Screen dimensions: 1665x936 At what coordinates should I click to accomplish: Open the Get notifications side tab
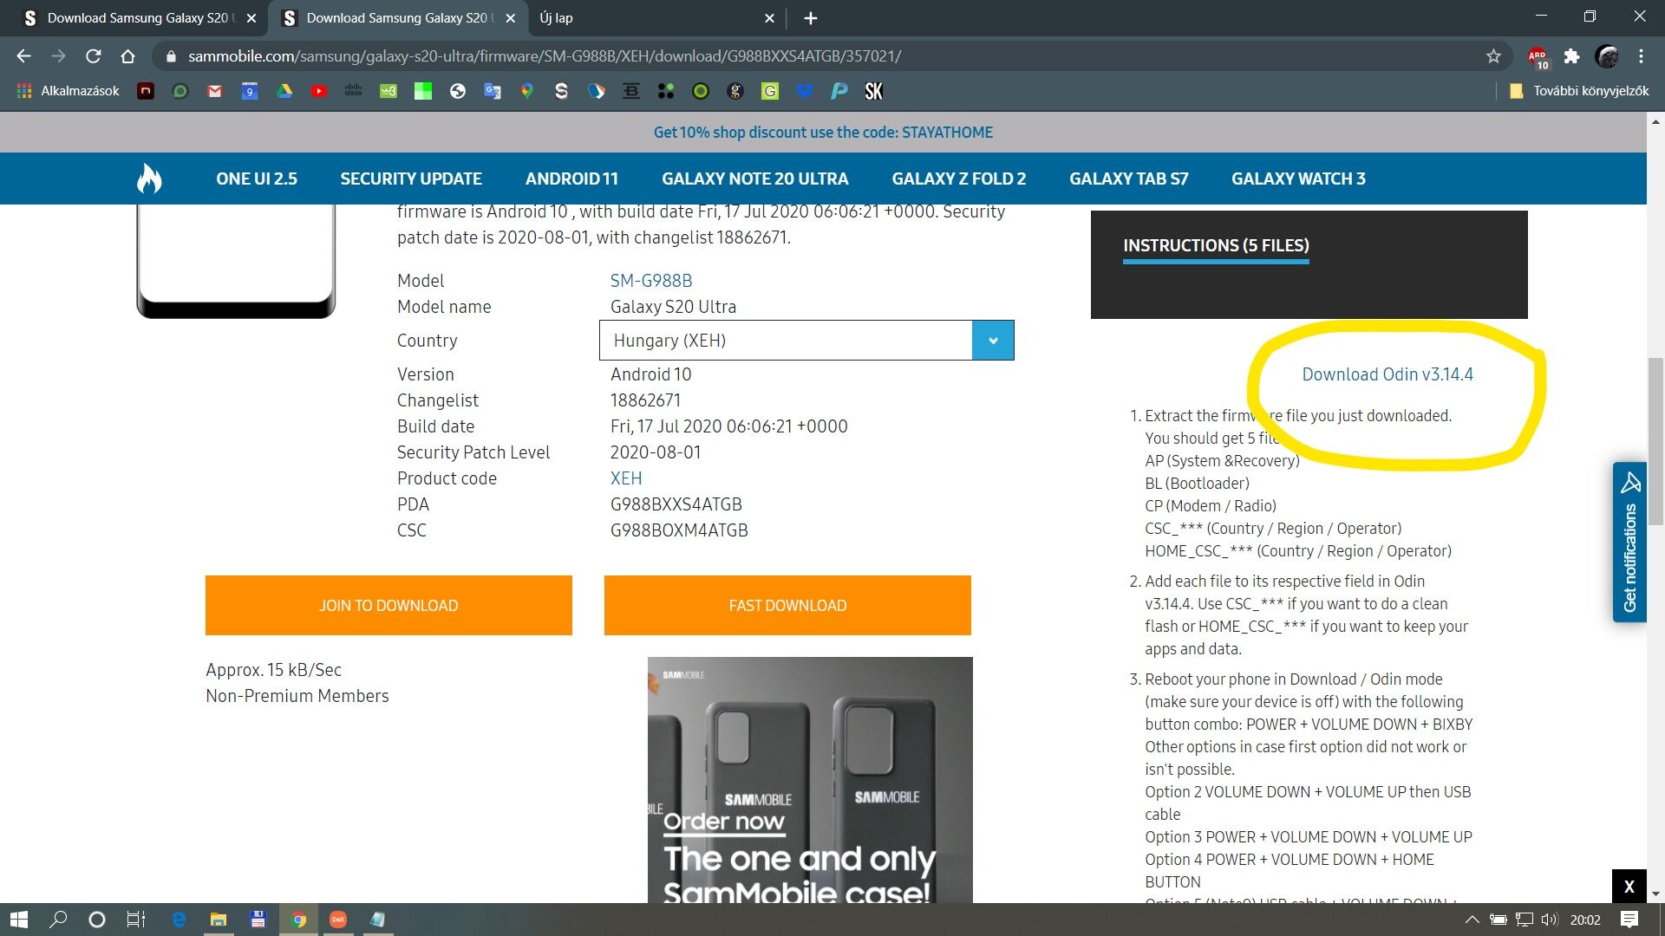[x=1629, y=542]
